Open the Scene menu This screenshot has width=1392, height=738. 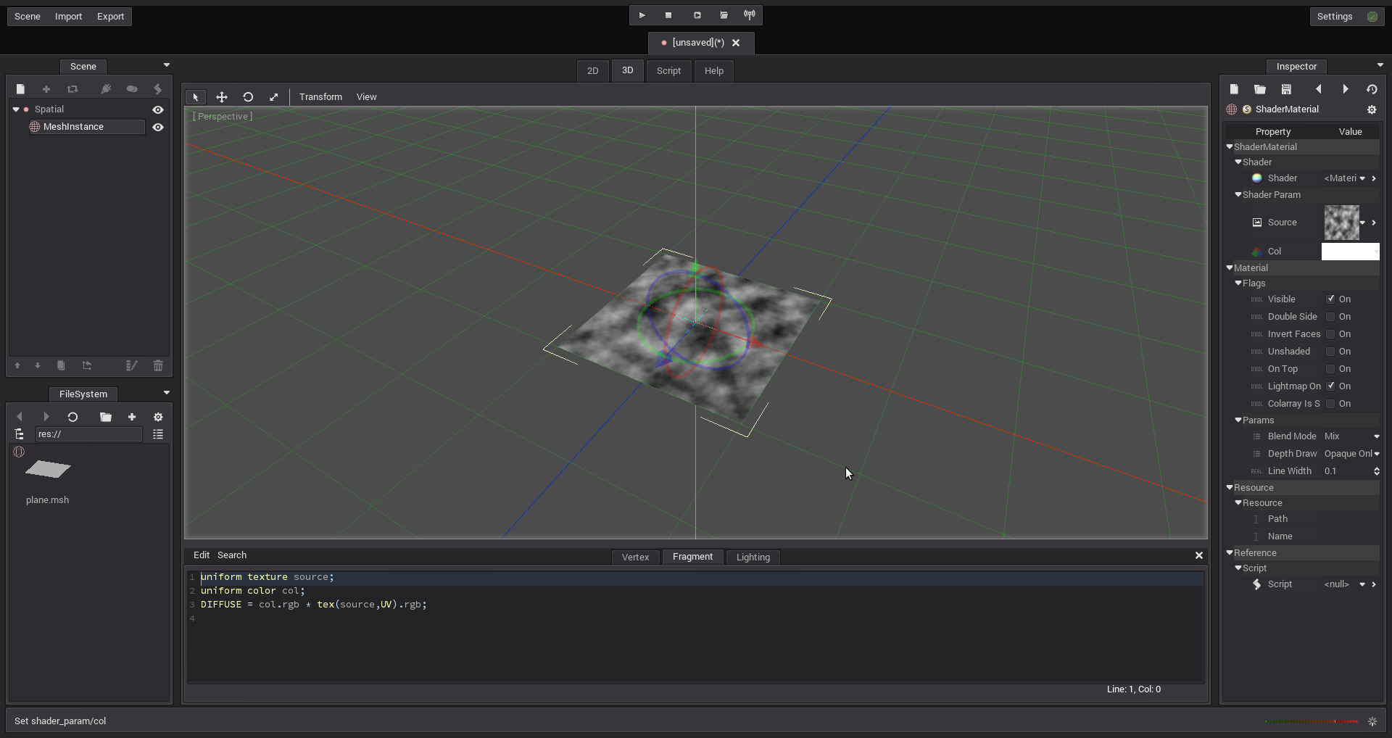pos(28,16)
